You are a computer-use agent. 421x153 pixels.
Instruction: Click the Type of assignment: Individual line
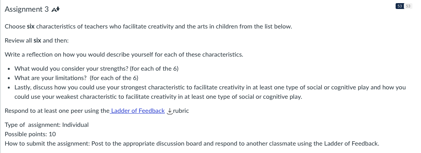pyautogui.click(x=47, y=125)
